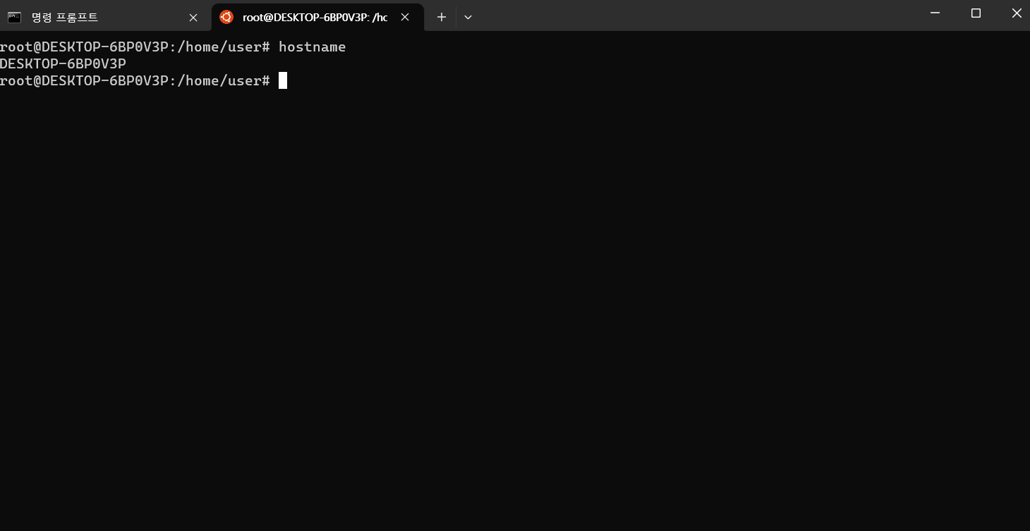Close the 명령 프롬프트 tab

[193, 17]
